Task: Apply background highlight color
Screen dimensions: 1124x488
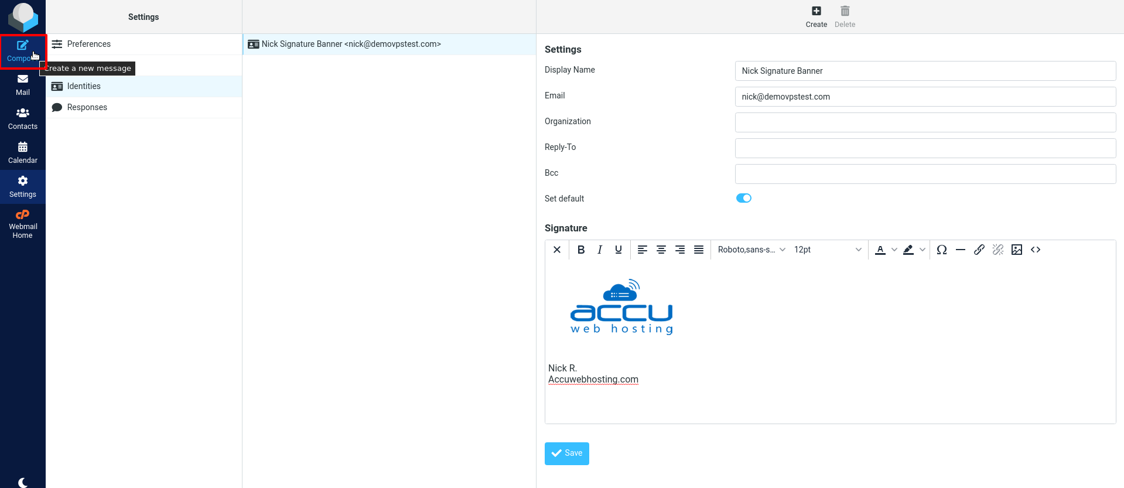Action: coord(908,250)
